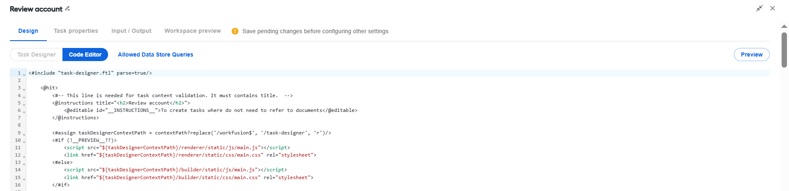
Task: Click the taskDesignerContextPath assign line
Action: (x=191, y=133)
